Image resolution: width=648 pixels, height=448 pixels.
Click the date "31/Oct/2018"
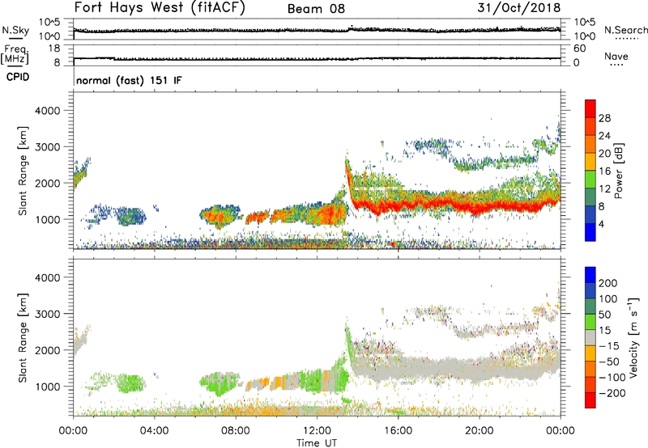[519, 8]
